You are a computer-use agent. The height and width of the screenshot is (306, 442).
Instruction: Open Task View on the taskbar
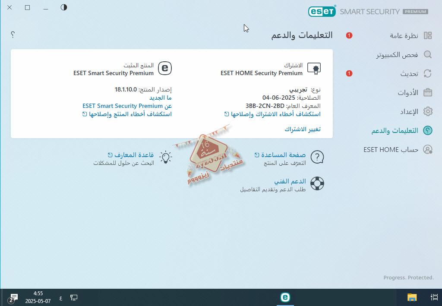point(434,297)
